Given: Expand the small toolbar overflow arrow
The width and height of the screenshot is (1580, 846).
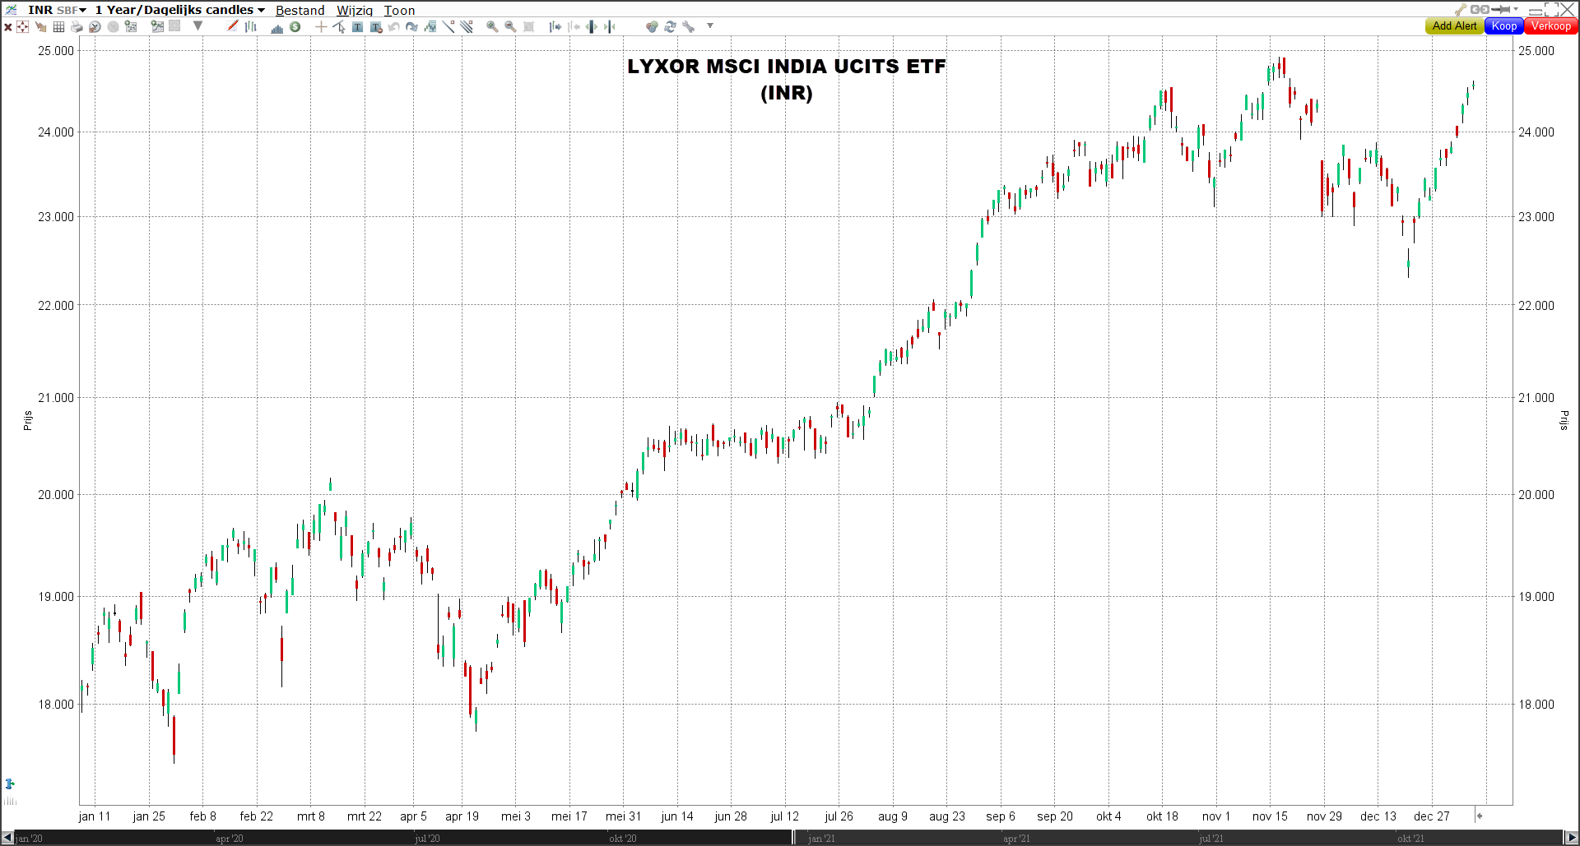Looking at the screenshot, I should [x=710, y=25].
